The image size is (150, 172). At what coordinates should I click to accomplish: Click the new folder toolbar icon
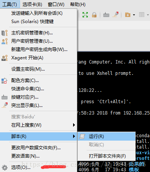(128, 15)
